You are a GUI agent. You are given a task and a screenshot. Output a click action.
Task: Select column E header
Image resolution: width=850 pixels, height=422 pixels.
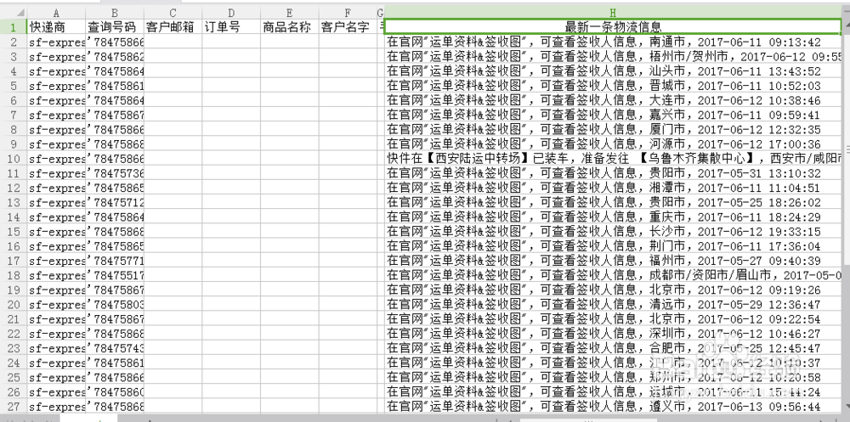[x=290, y=13]
